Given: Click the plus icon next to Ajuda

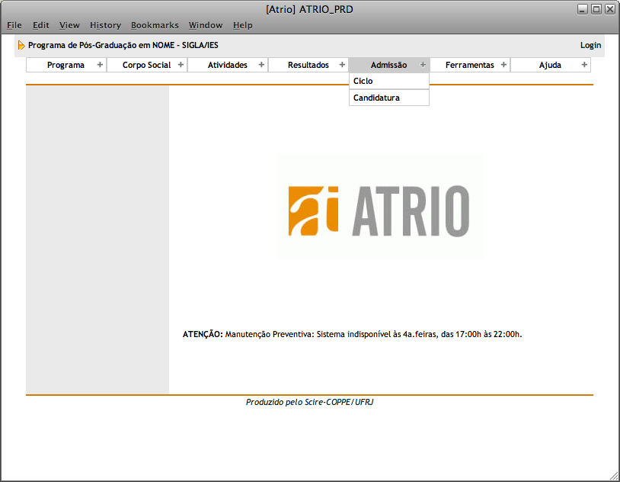Looking at the screenshot, I should pyautogui.click(x=584, y=65).
